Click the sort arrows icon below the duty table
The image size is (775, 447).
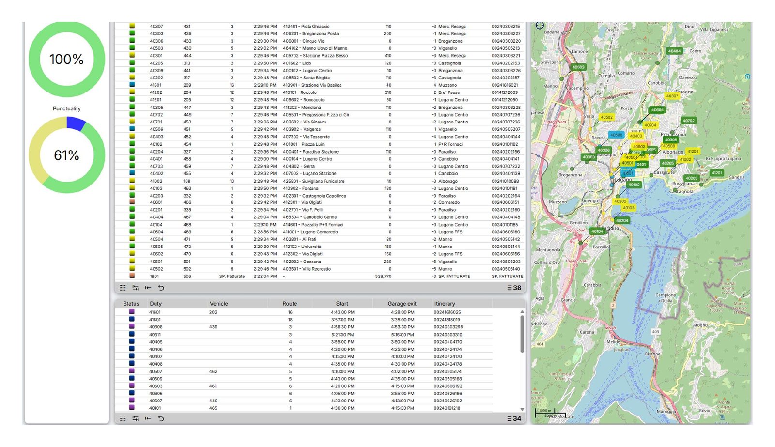136,418
